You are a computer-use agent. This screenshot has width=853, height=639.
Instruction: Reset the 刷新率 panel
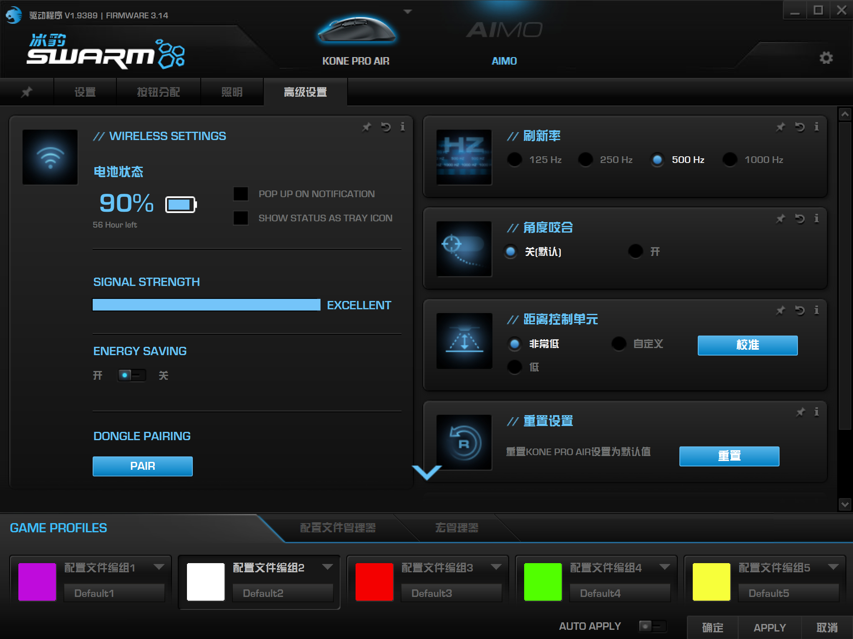coord(800,127)
